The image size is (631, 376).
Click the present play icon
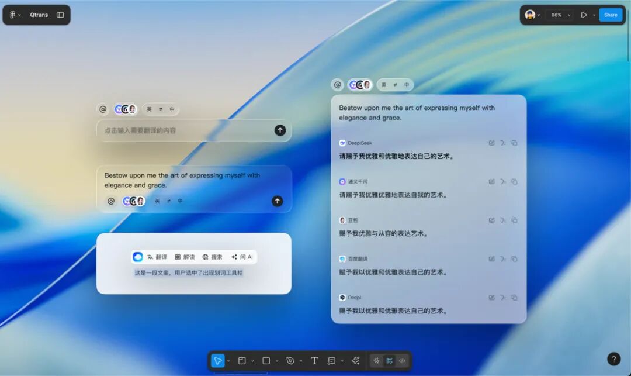point(584,15)
